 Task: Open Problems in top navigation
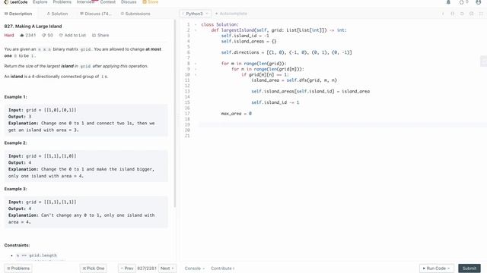tap(62, 2)
